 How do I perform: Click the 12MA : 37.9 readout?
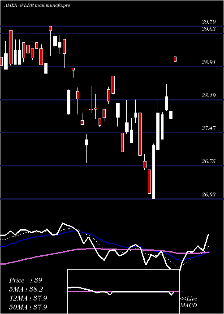(28, 298)
